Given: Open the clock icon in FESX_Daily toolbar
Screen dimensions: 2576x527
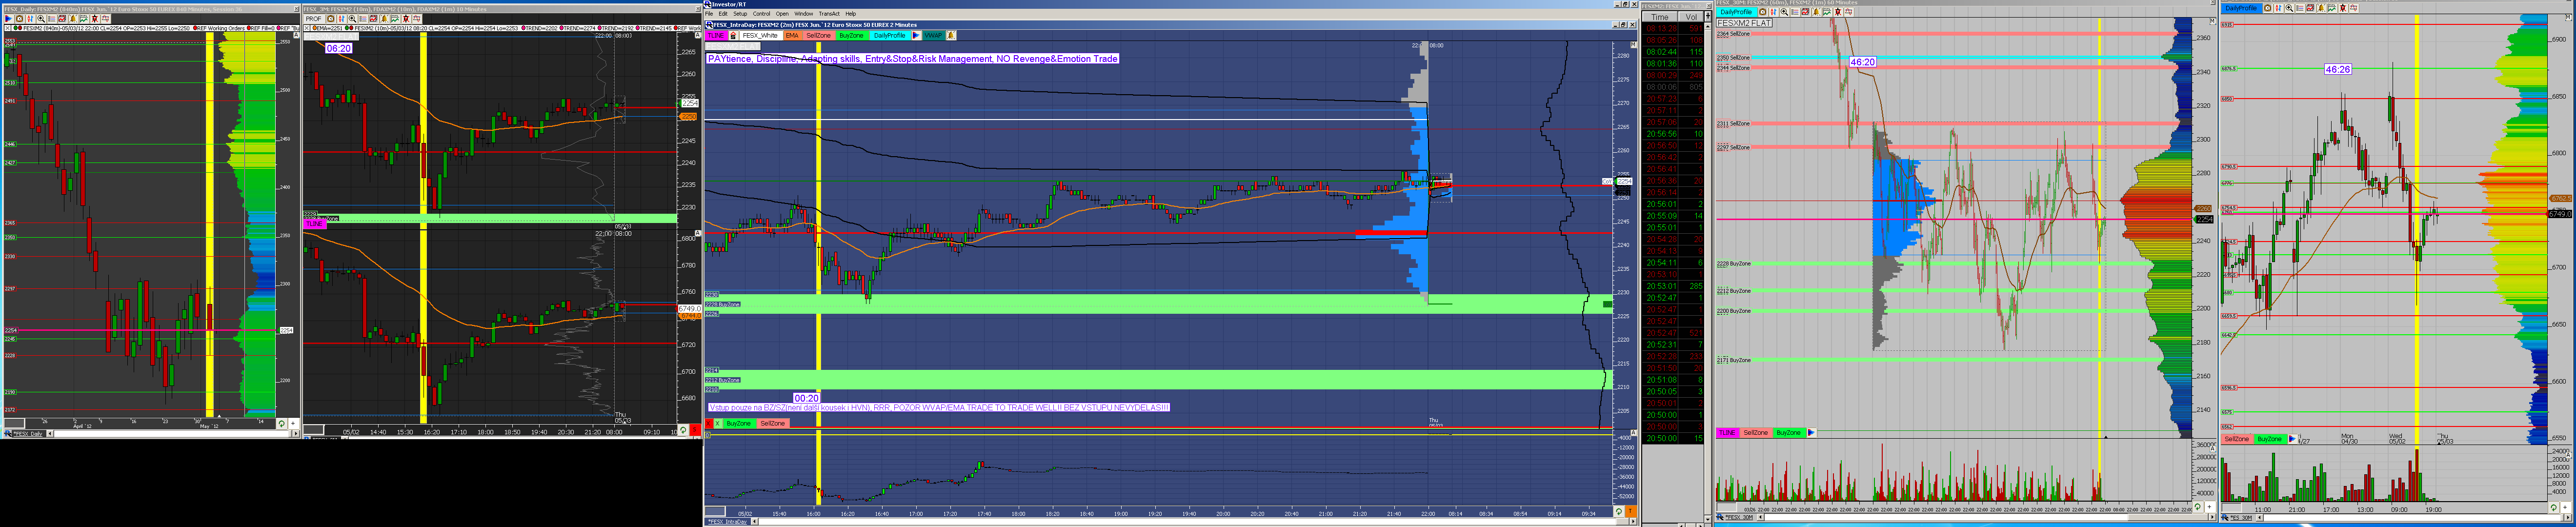Looking at the screenshot, I should [19, 19].
